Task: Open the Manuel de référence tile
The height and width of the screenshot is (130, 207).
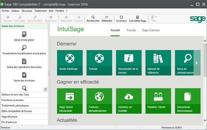Action: tap(158, 63)
